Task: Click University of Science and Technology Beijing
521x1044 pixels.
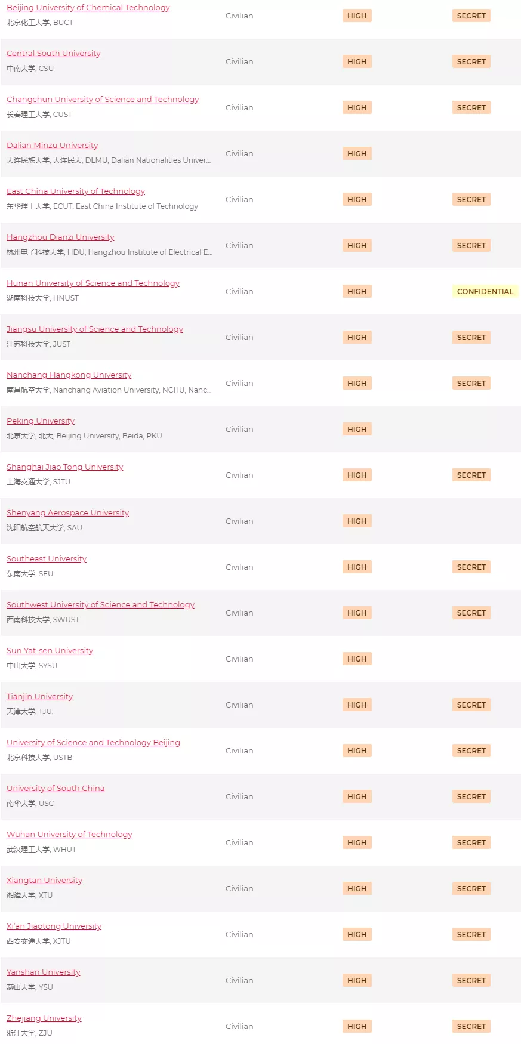Action: click(x=93, y=743)
